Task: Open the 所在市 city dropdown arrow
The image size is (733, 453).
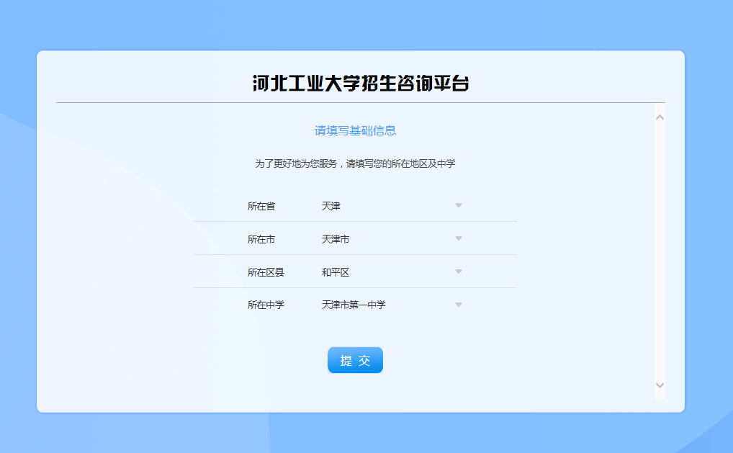Action: 458,238
